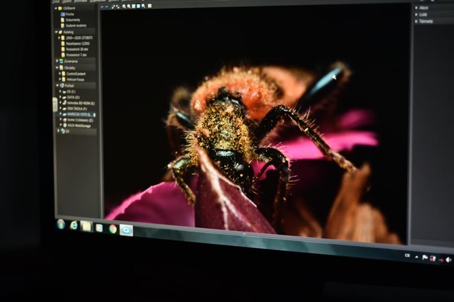
Task: Expand the Akce panel
Action: point(417,8)
